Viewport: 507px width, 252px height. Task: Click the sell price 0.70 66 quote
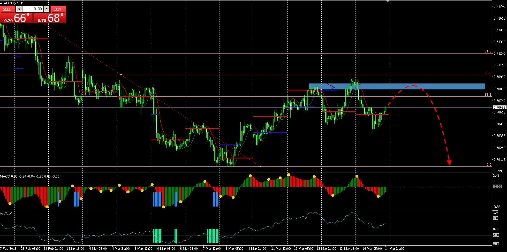coord(16,18)
